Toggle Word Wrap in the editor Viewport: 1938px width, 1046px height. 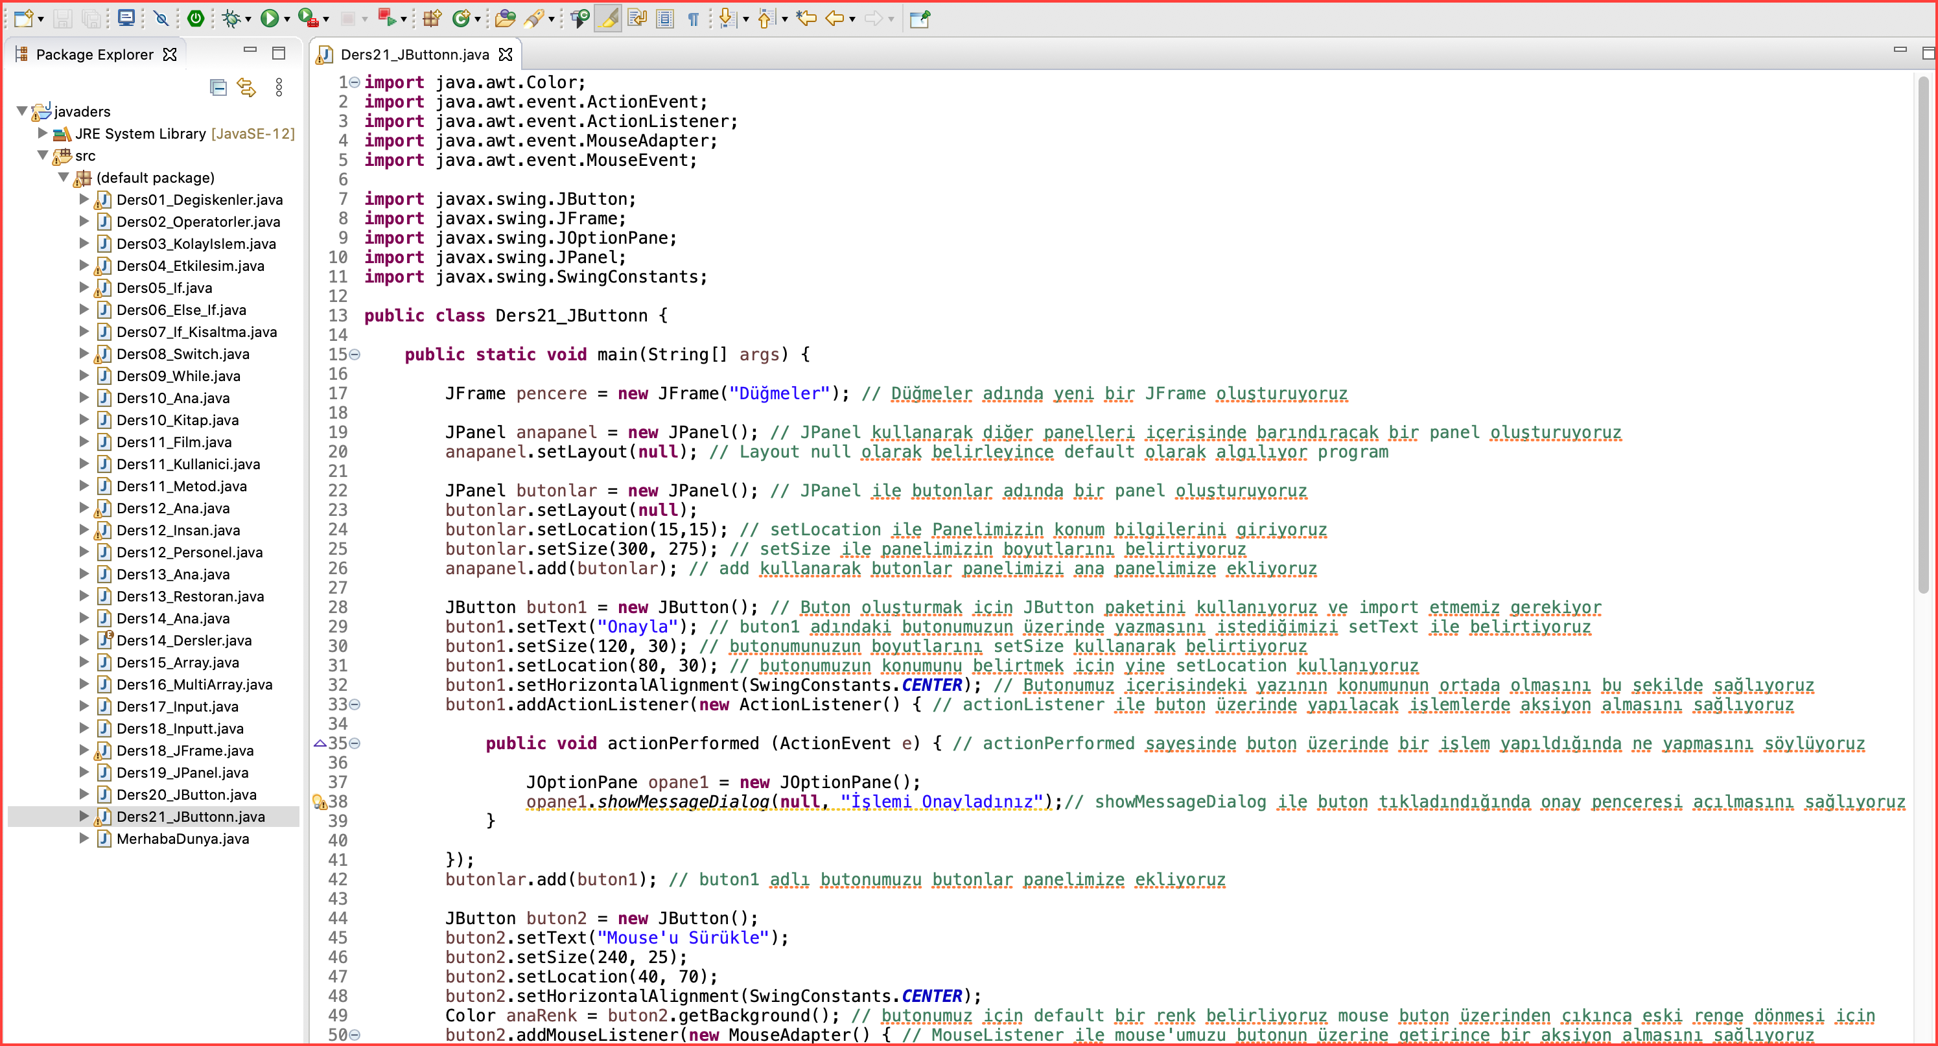pyautogui.click(x=637, y=18)
